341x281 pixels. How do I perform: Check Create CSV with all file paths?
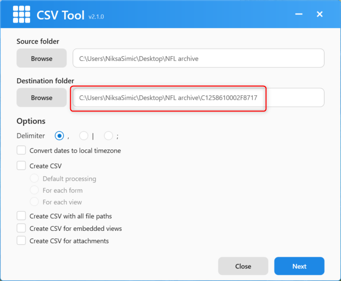22,216
